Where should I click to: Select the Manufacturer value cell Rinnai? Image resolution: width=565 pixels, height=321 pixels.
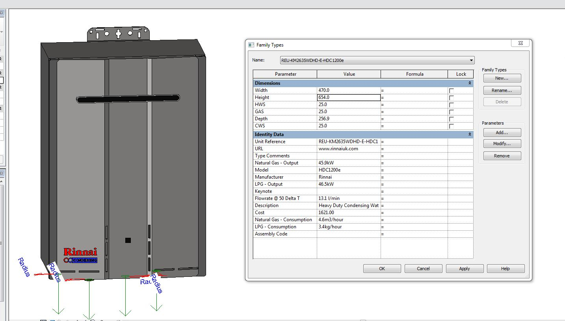(349, 177)
